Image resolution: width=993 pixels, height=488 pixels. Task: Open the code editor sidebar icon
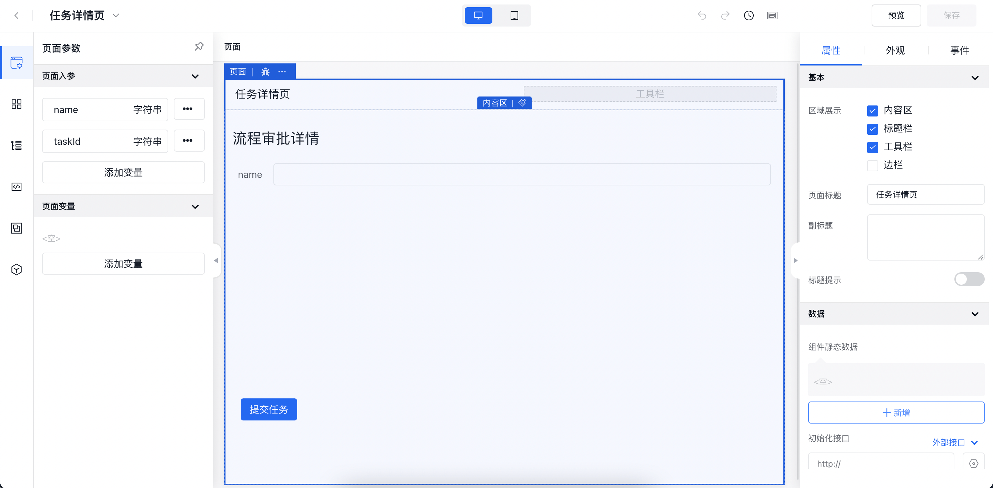[x=17, y=187]
